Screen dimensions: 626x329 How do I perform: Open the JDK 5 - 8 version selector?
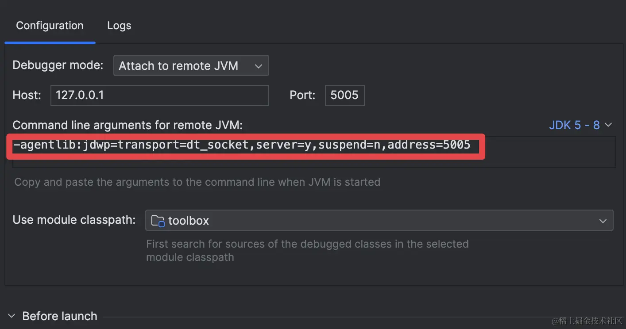(580, 125)
